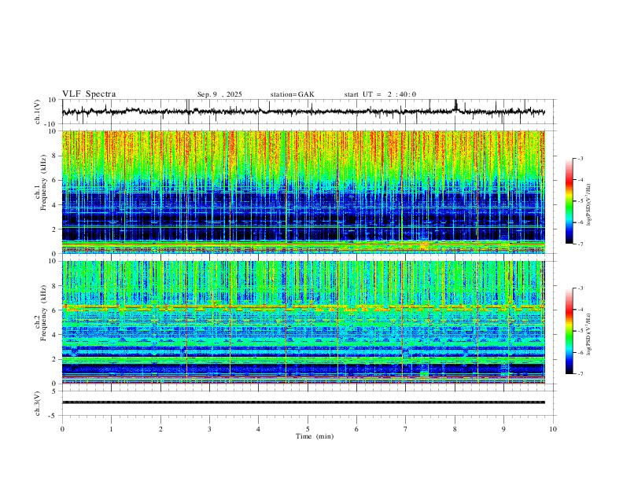Click the '-3' tick on upper colorbar
Screen dimensions: 623x481
(x=580, y=159)
